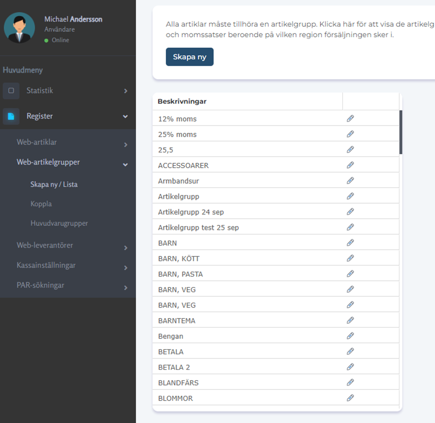Click edit icon for BLOMMOR
The width and height of the screenshot is (435, 423).
pos(350,398)
